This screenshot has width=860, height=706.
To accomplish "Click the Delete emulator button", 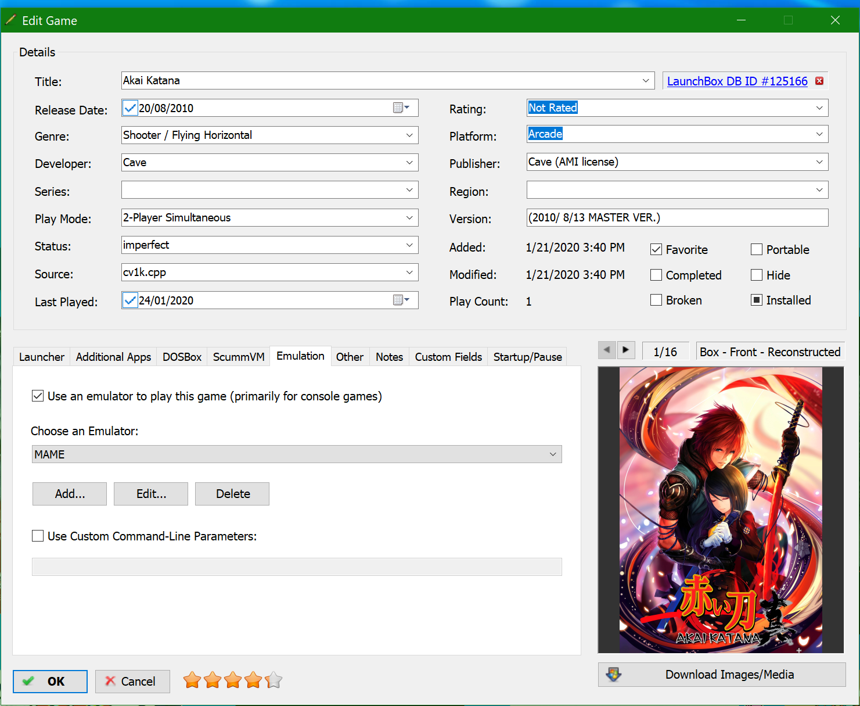I will click(x=232, y=494).
